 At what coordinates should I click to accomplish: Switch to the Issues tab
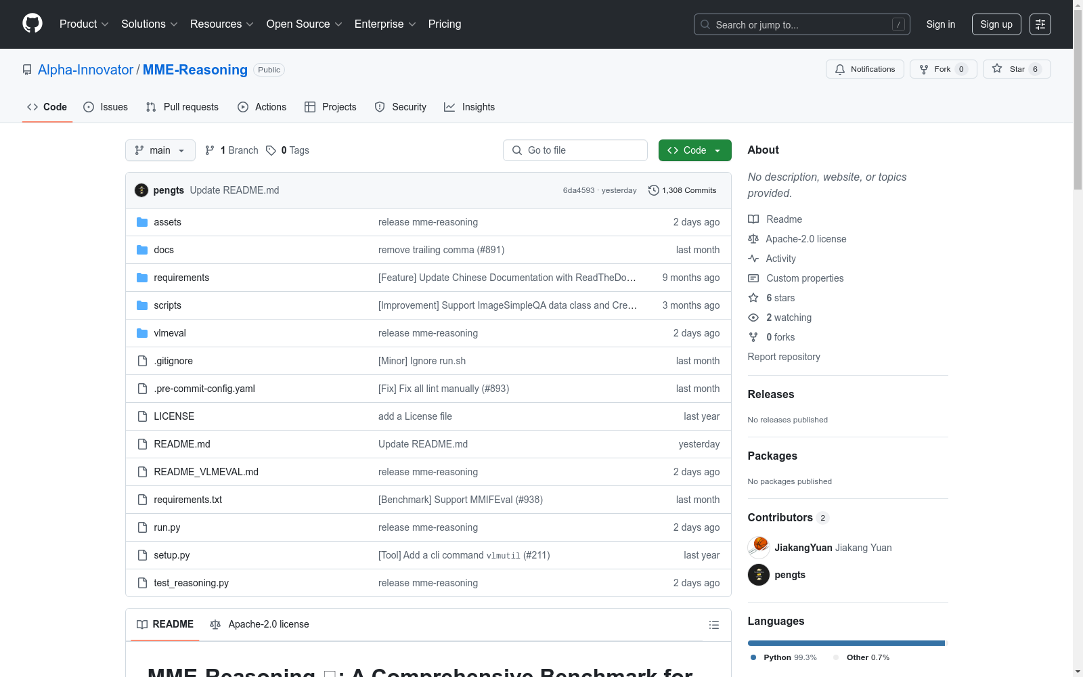tap(106, 107)
